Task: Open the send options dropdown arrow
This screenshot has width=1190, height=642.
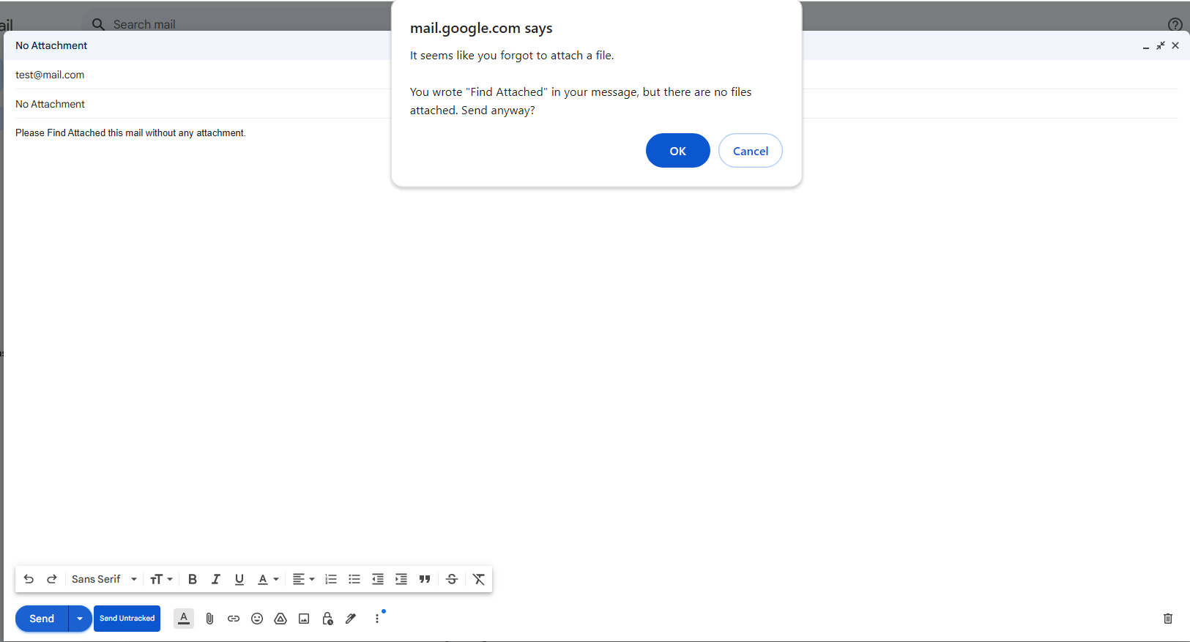Action: pyautogui.click(x=80, y=619)
